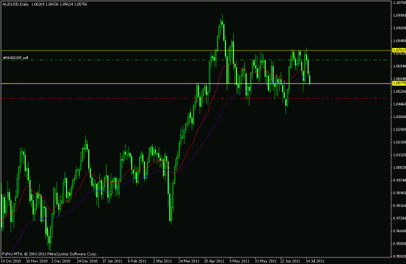Click the 22 Jun 2011 date label
Image resolution: width=406 pixels, height=264 pixels.
(x=290, y=261)
